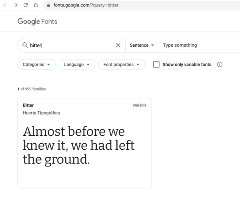Expand the Categories filter dropdown
The width and height of the screenshot is (240, 206).
tap(36, 65)
